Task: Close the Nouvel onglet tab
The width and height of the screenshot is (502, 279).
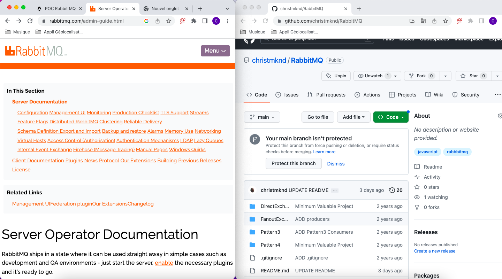Action: [x=187, y=9]
